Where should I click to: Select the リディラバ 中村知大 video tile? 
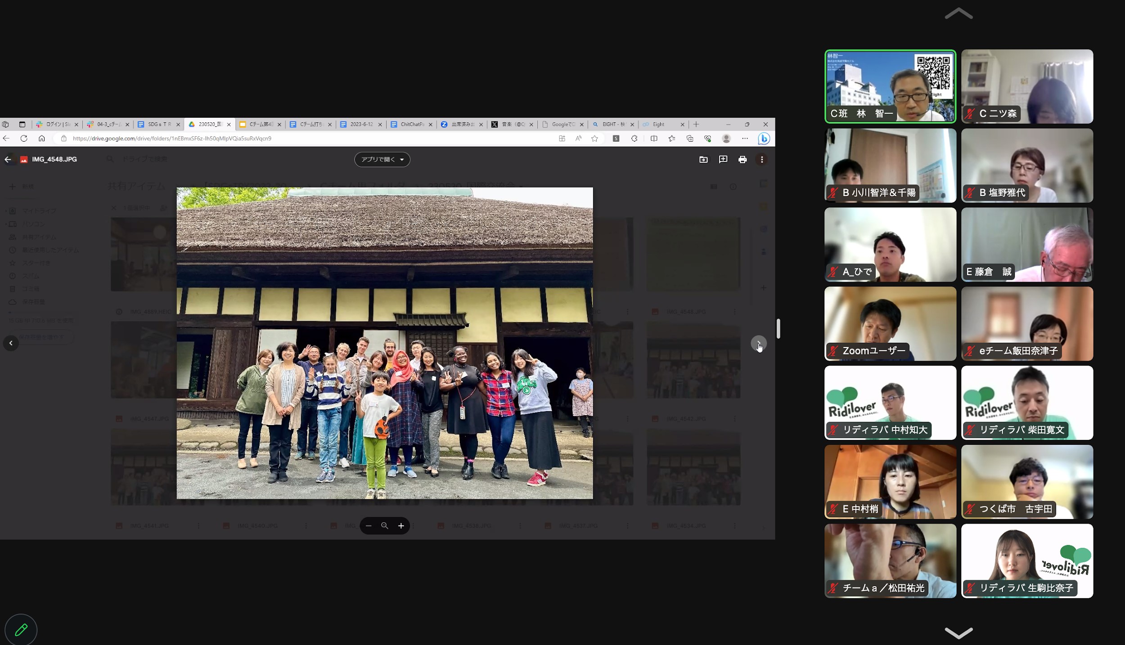[x=890, y=403]
